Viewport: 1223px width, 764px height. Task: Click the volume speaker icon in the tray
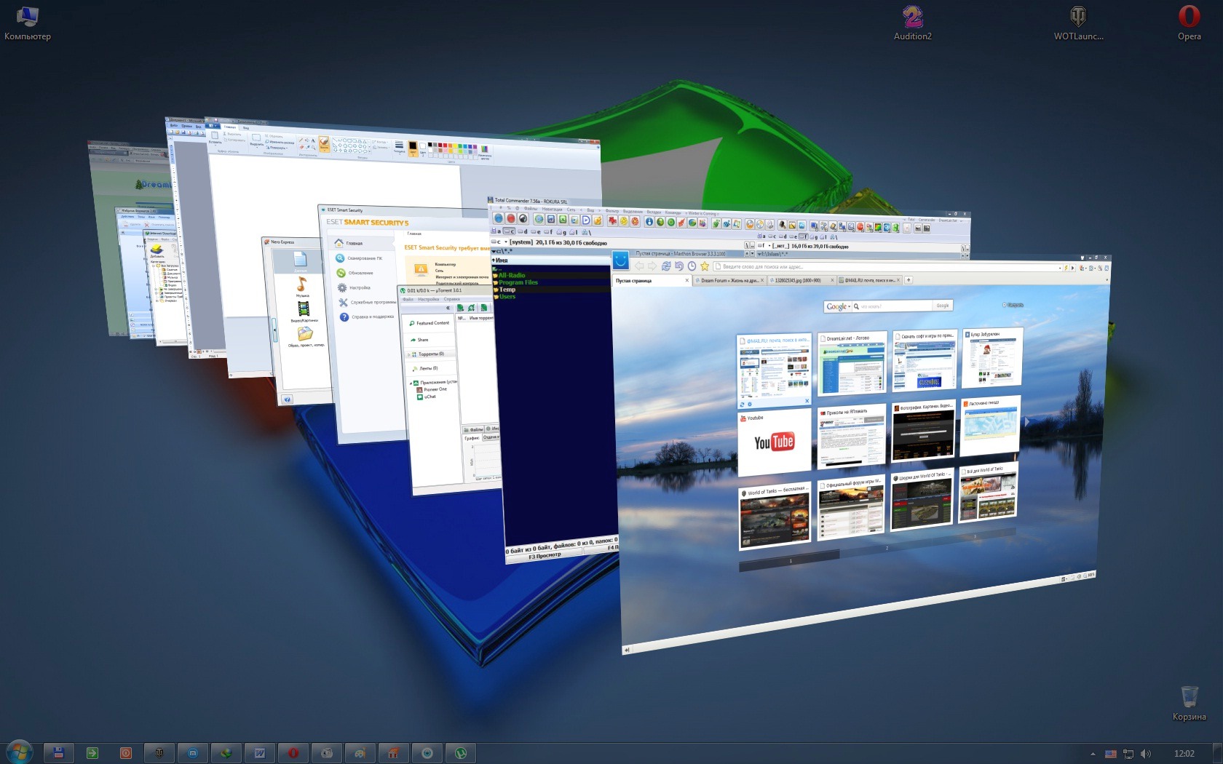pos(1146,754)
